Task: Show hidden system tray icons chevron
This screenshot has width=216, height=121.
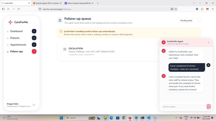Action: (176, 118)
